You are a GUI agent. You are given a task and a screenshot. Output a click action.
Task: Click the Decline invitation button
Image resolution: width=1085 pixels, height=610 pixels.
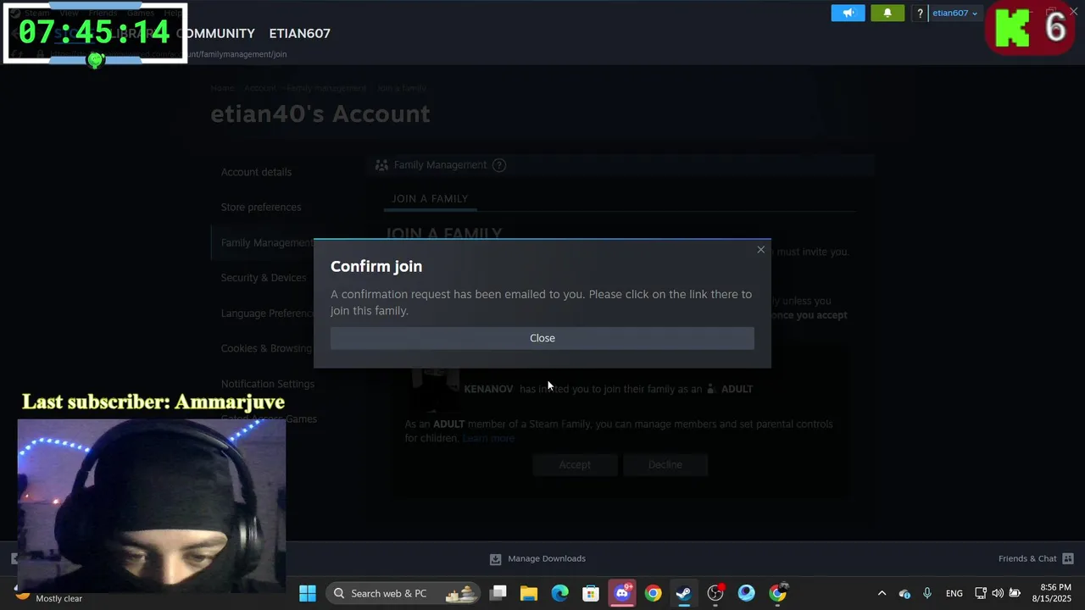point(665,464)
